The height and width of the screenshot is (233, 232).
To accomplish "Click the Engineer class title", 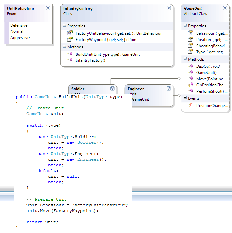I will coord(136,89).
